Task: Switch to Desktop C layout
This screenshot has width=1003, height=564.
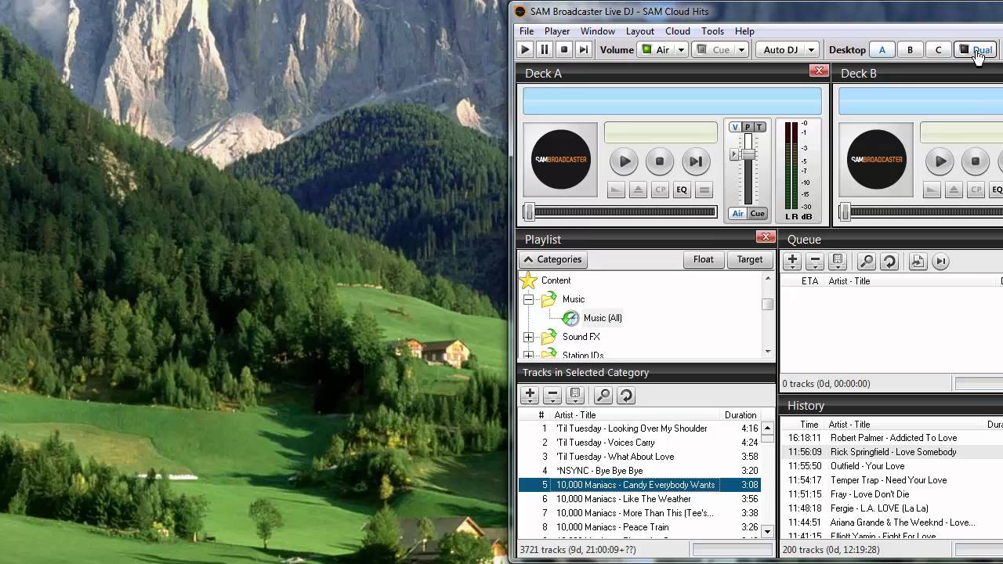Action: tap(938, 49)
